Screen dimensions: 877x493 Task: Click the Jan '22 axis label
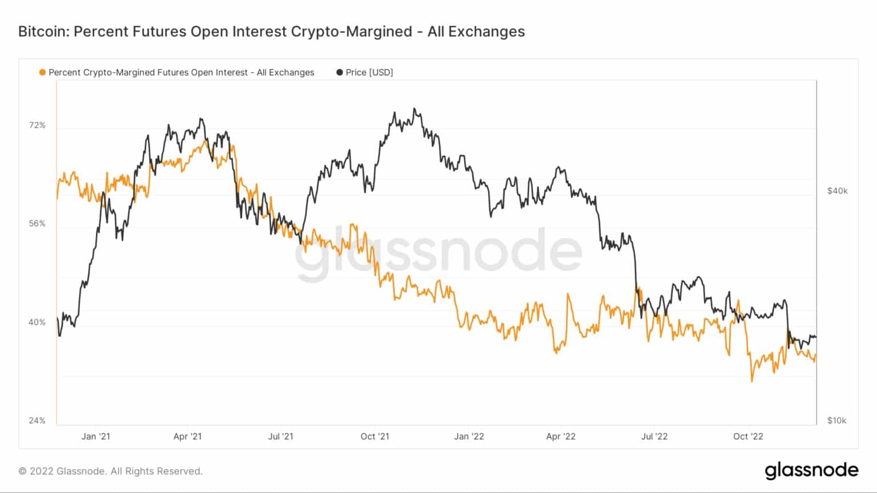[x=469, y=437]
